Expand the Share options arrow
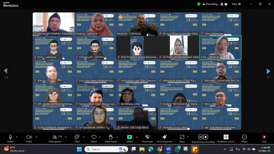Screen dimensions: 274x154 [x=137, y=137]
